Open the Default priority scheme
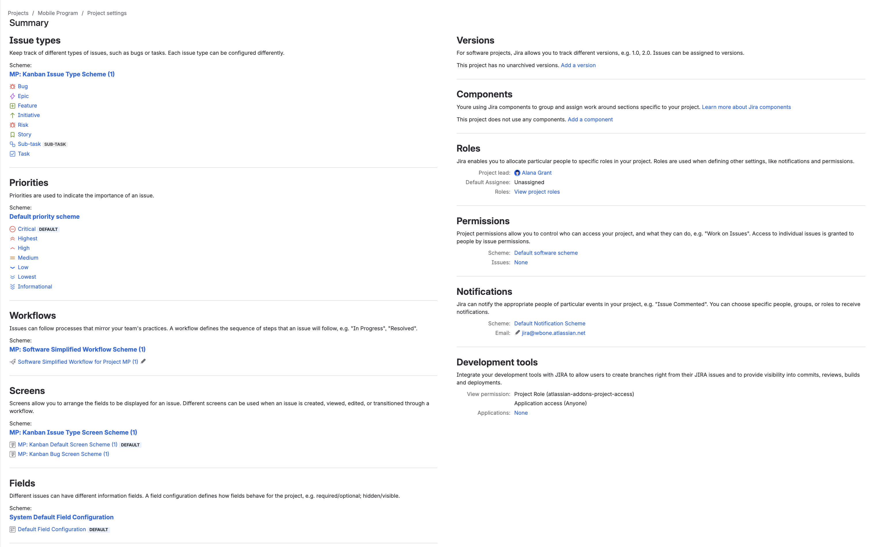874x547 pixels. (44, 216)
